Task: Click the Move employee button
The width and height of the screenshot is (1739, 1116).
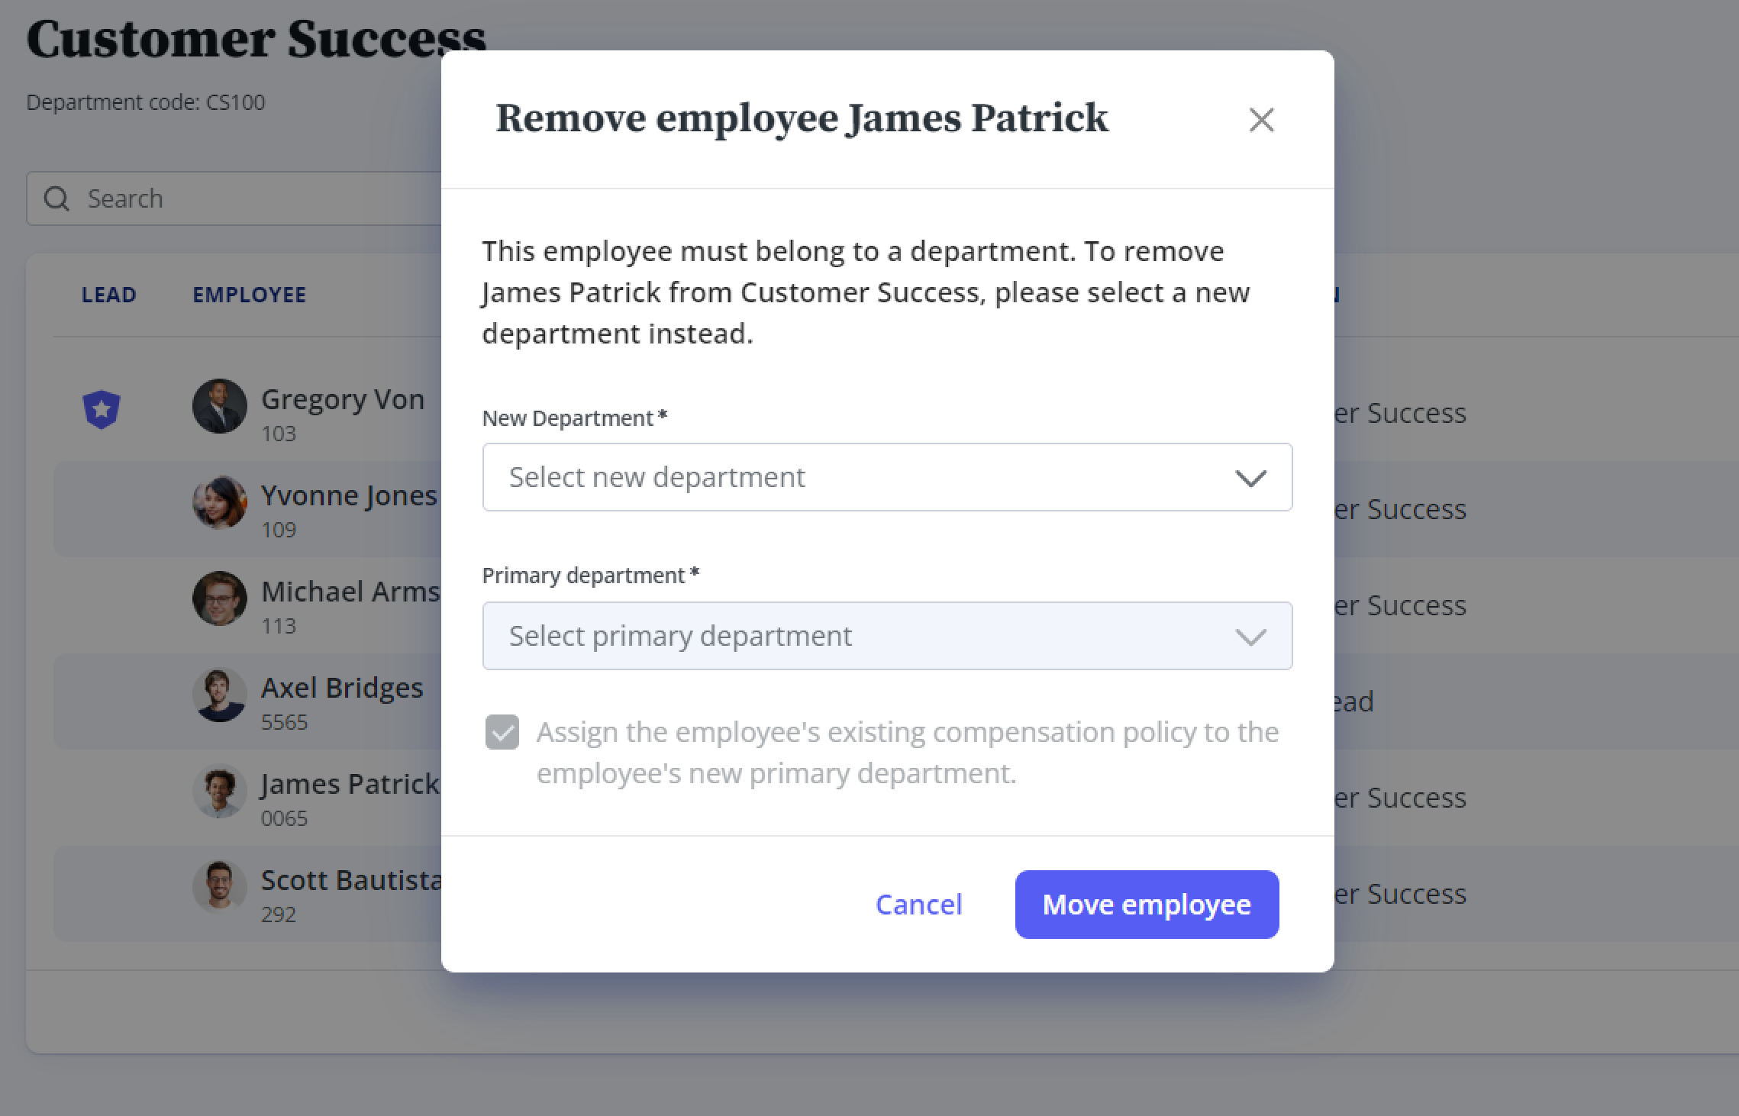Action: click(1147, 905)
